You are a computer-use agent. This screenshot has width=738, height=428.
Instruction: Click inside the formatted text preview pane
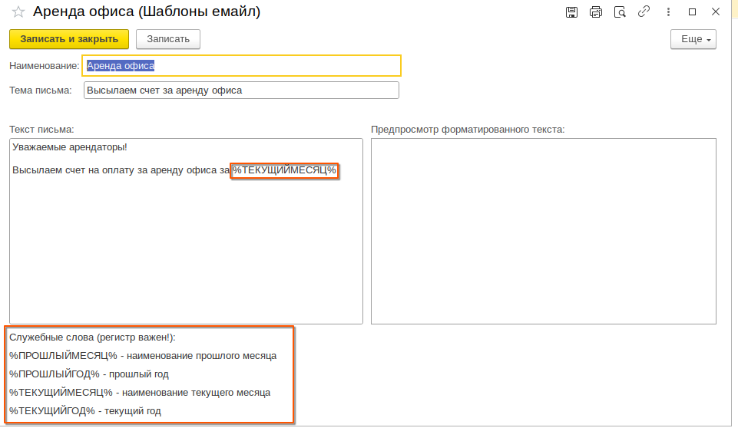543,231
